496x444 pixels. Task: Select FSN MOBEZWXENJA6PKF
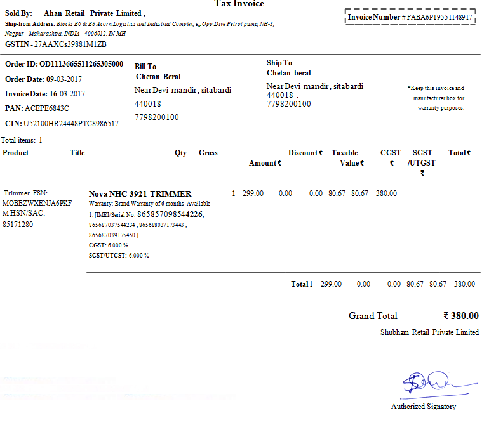pyautogui.click(x=37, y=203)
